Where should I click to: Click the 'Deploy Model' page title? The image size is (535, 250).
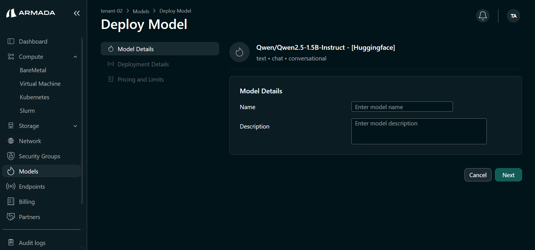[x=144, y=24]
